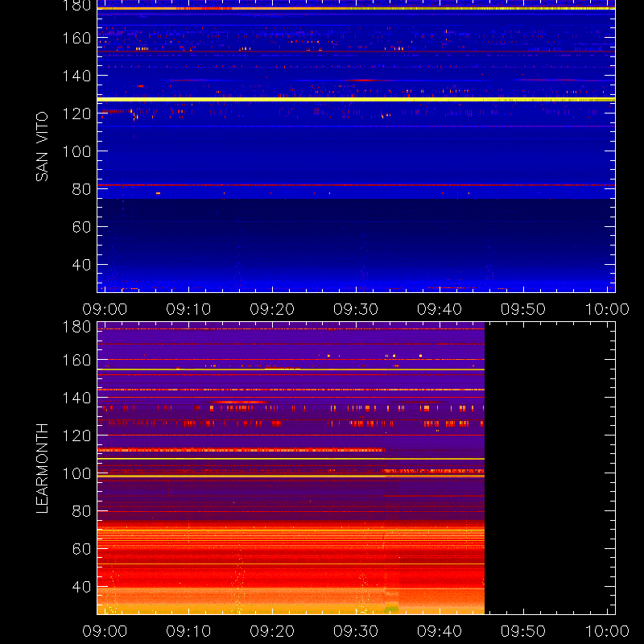Choose the 60 frequency label on Learmonth axis
The height and width of the screenshot is (644, 644).
coord(81,549)
